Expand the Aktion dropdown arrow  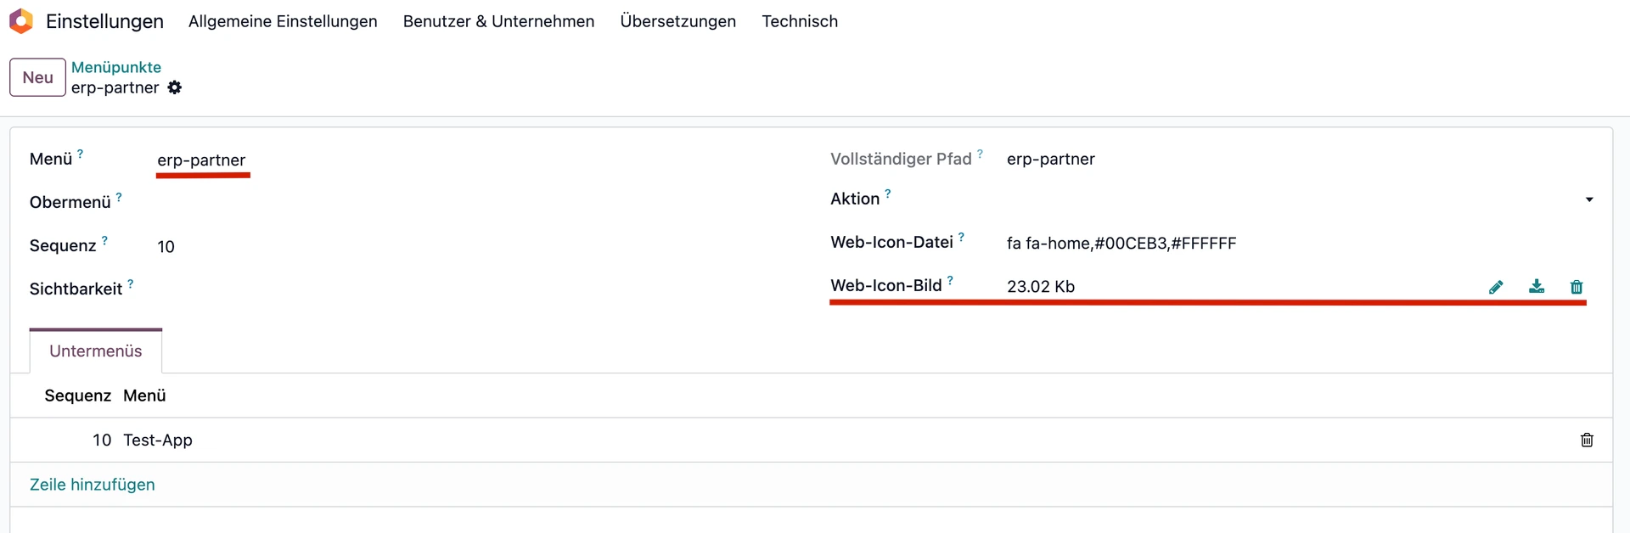(1589, 199)
